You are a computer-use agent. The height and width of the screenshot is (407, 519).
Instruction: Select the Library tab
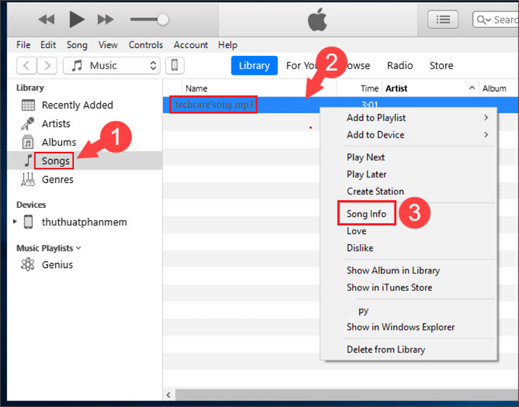[254, 66]
